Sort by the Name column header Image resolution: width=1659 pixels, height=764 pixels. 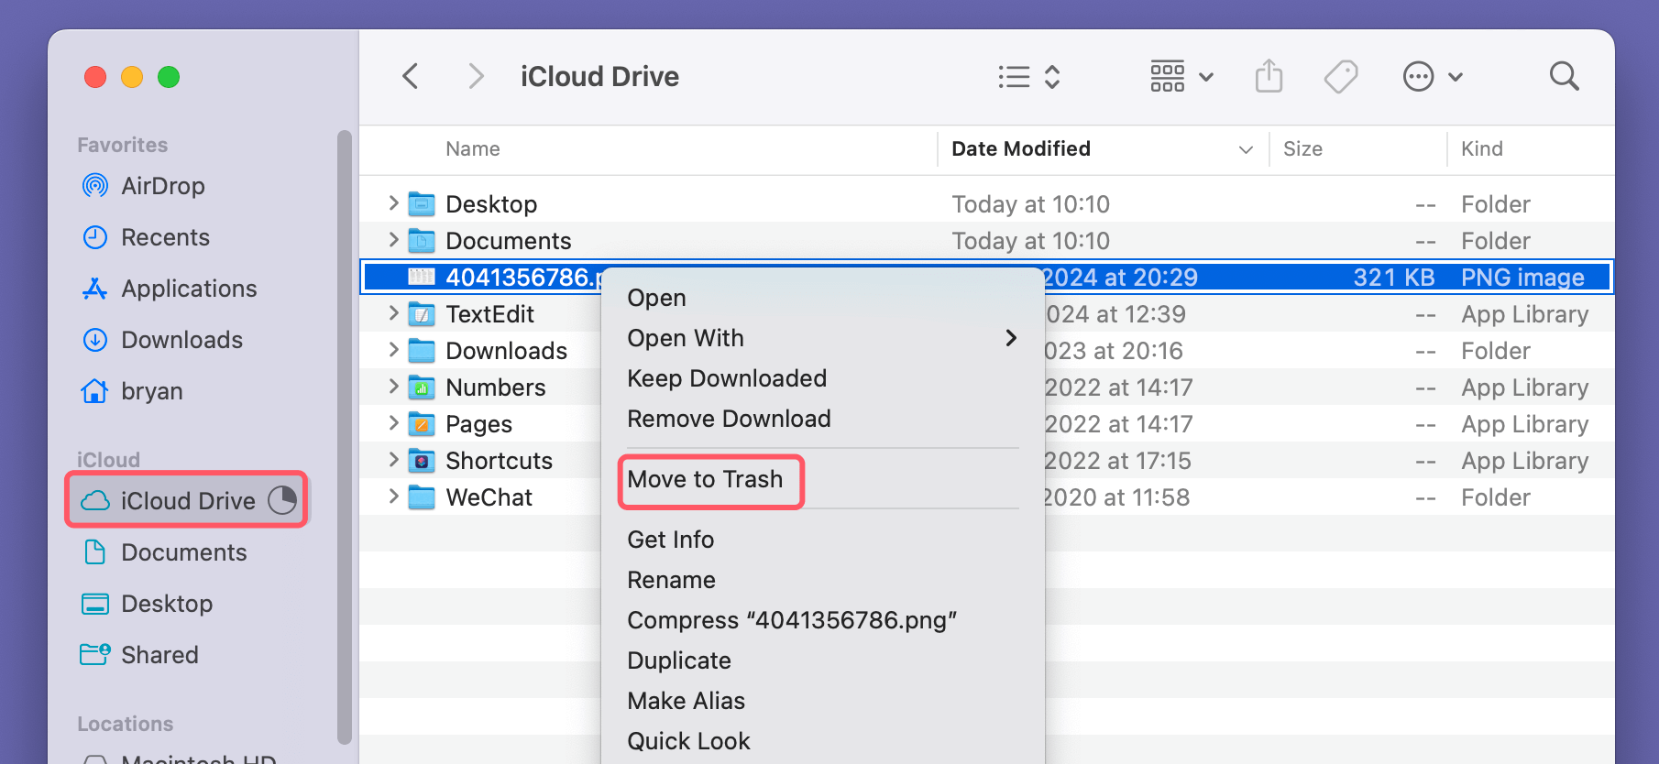[473, 148]
